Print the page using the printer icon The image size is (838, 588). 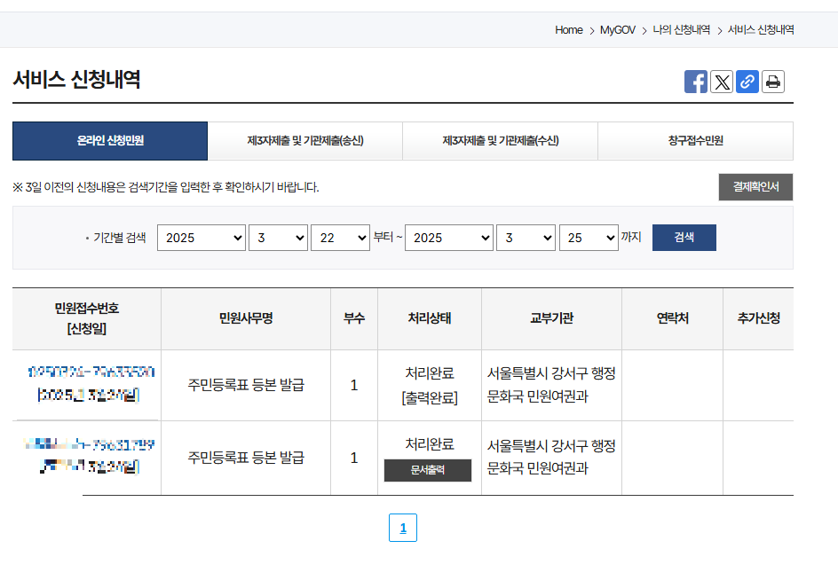pos(772,82)
